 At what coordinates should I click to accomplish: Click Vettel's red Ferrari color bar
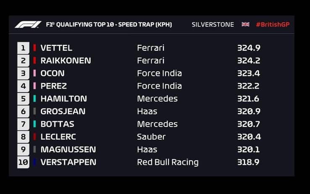pos(35,48)
